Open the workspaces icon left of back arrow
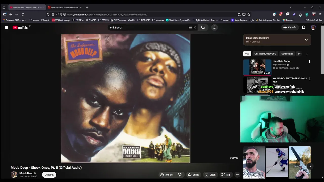 click(5, 14)
